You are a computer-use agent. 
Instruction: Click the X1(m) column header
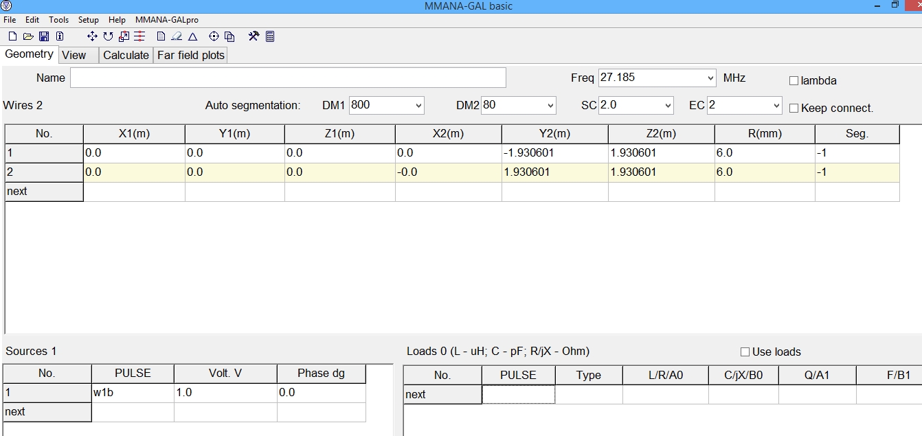134,134
